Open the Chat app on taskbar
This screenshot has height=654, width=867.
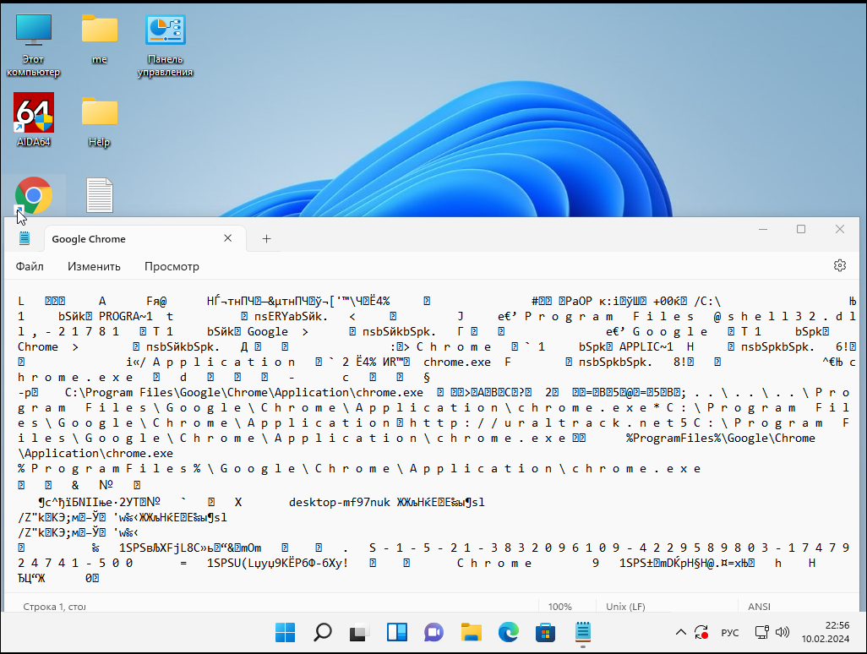(434, 632)
